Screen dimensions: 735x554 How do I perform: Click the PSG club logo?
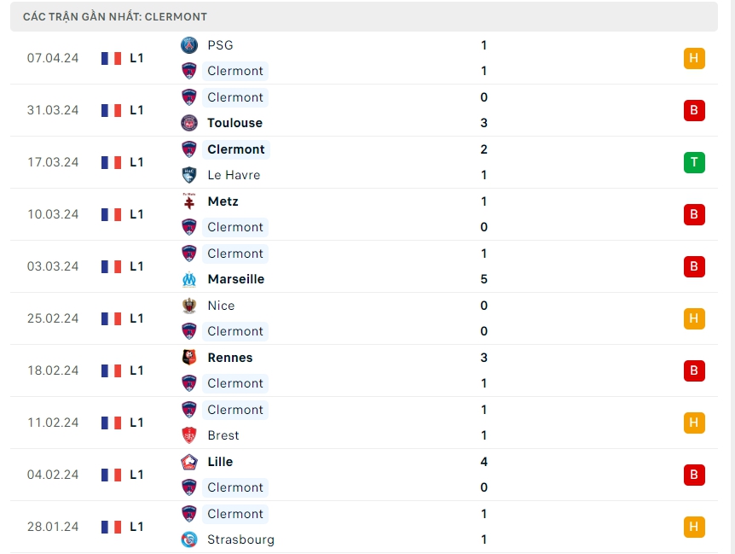(x=189, y=45)
